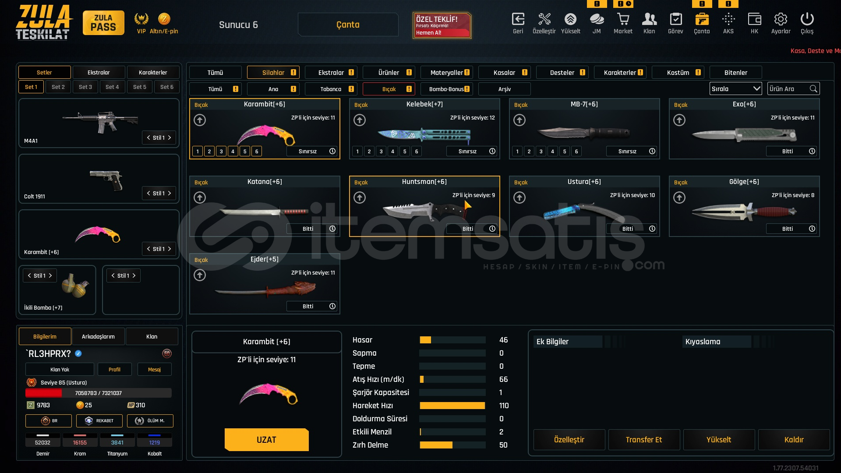Toggle set slot 2 on Karambit[+6] card
Screen dimensions: 841x473
[209, 151]
